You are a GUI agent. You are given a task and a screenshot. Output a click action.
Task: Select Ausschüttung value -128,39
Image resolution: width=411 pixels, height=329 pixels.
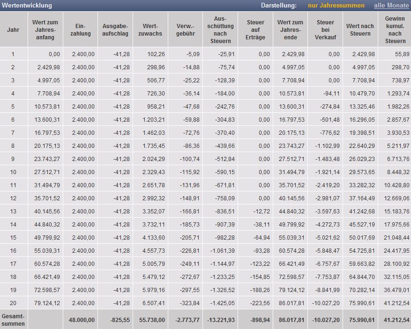[x=225, y=80]
